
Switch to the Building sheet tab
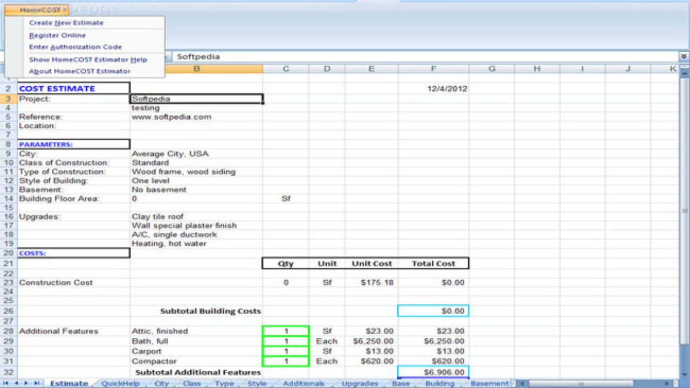439,384
